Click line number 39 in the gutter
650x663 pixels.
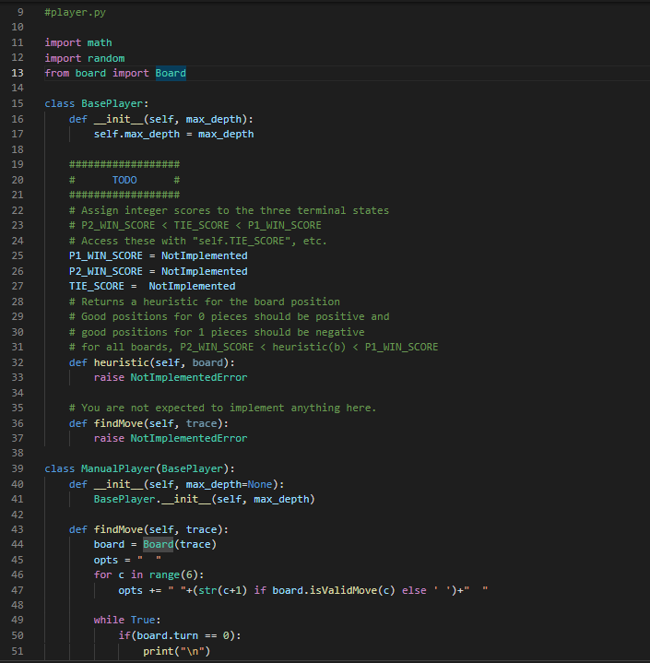18,469
